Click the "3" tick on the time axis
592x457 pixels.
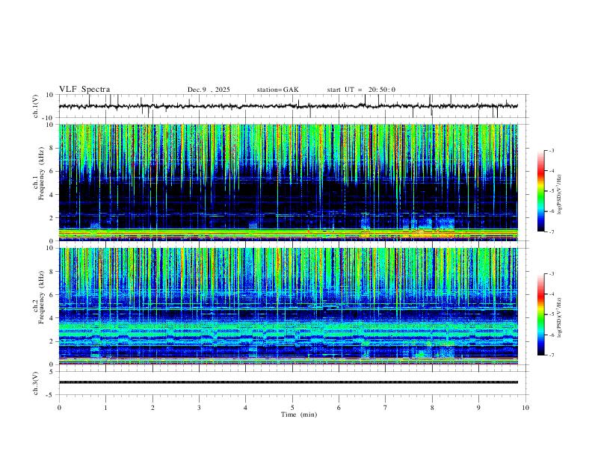pyautogui.click(x=199, y=408)
